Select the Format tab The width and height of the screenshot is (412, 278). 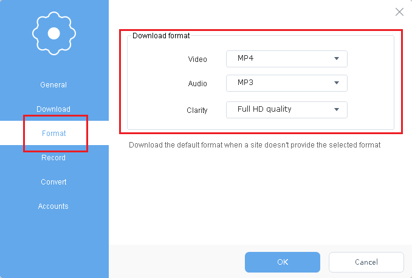click(x=54, y=133)
